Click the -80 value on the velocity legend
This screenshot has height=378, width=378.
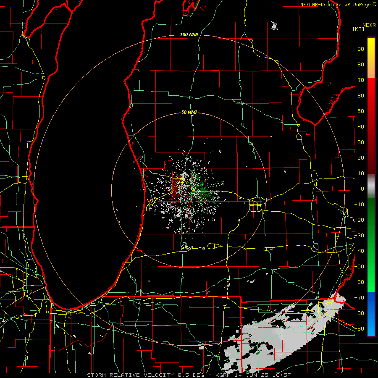pos(359,313)
